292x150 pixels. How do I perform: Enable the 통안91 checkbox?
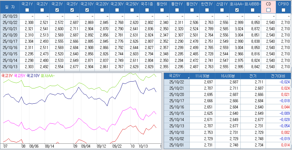(x=162, y=10)
